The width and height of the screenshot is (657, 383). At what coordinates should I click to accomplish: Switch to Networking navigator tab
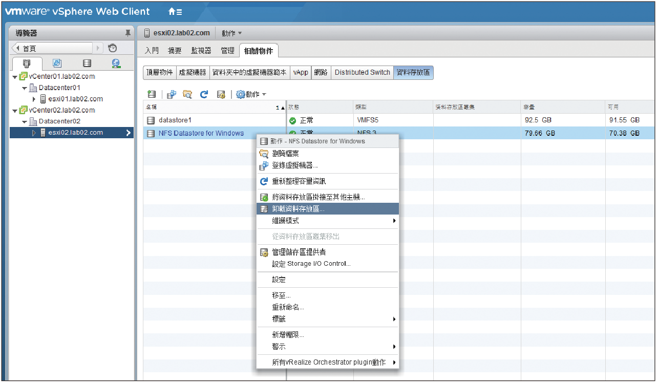pyautogui.click(x=116, y=63)
